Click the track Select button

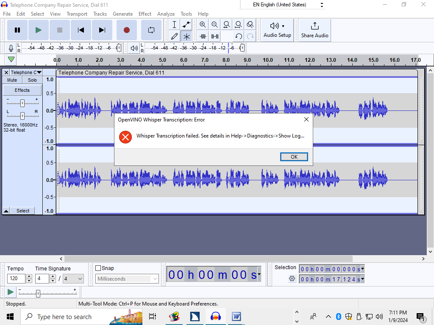[23, 211]
